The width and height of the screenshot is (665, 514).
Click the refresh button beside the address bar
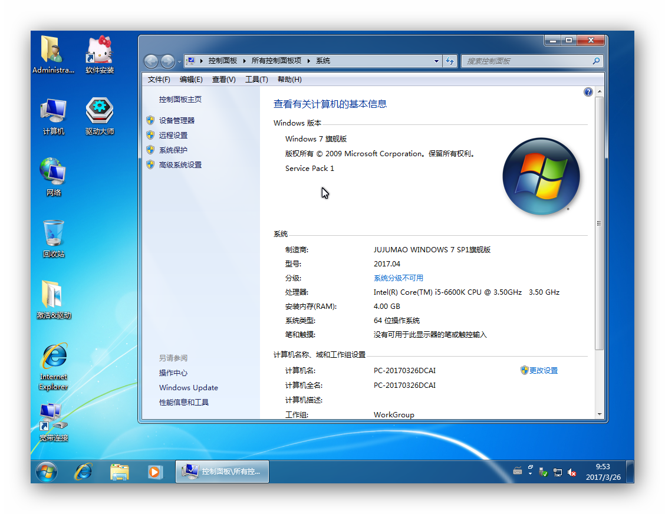[x=450, y=61]
